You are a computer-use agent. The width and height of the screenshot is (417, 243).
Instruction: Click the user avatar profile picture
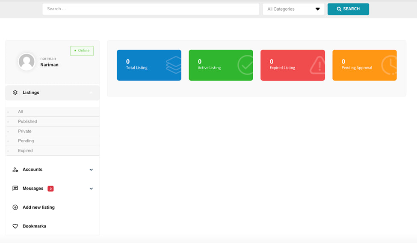click(27, 62)
